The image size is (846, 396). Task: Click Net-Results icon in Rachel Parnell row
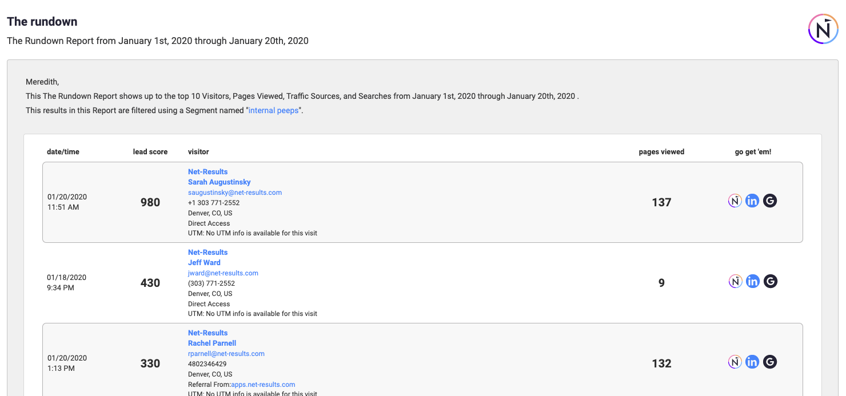pyautogui.click(x=735, y=362)
